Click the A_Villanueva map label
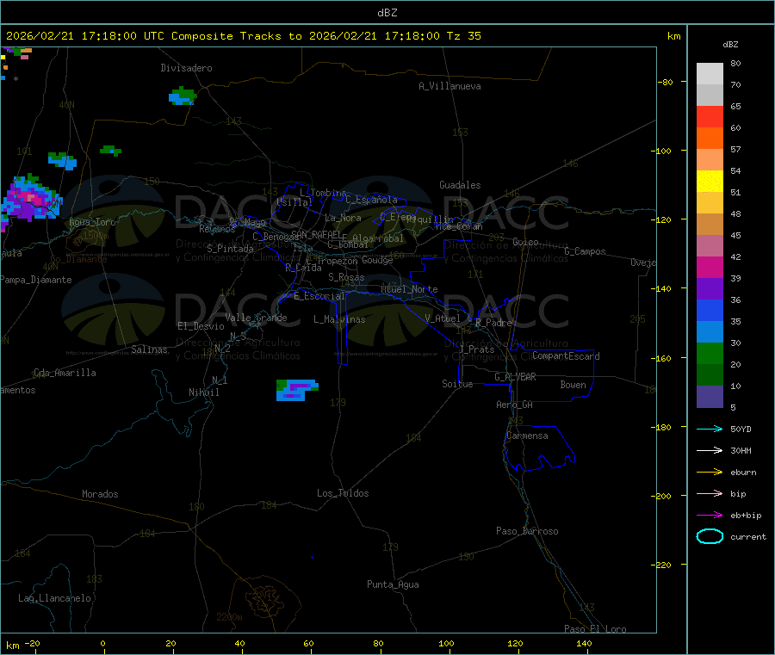This screenshot has width=775, height=655. coord(449,86)
